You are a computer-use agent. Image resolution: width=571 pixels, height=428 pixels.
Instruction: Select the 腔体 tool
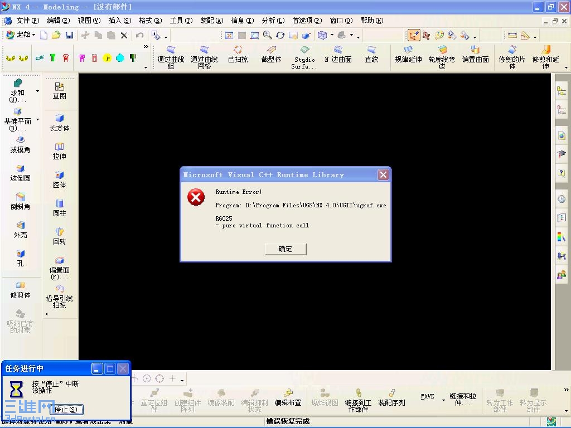(x=59, y=180)
